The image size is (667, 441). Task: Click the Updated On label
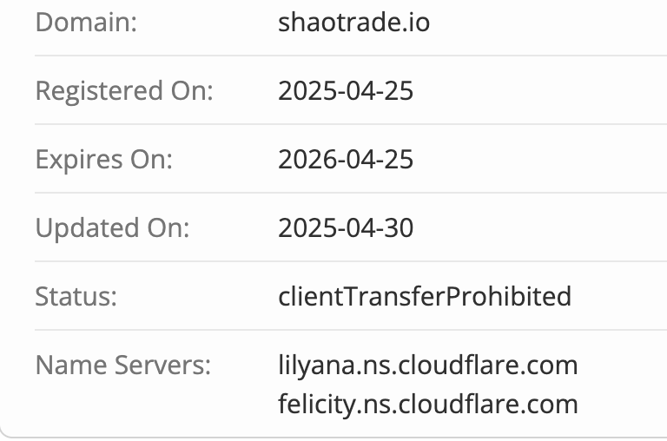point(113,228)
